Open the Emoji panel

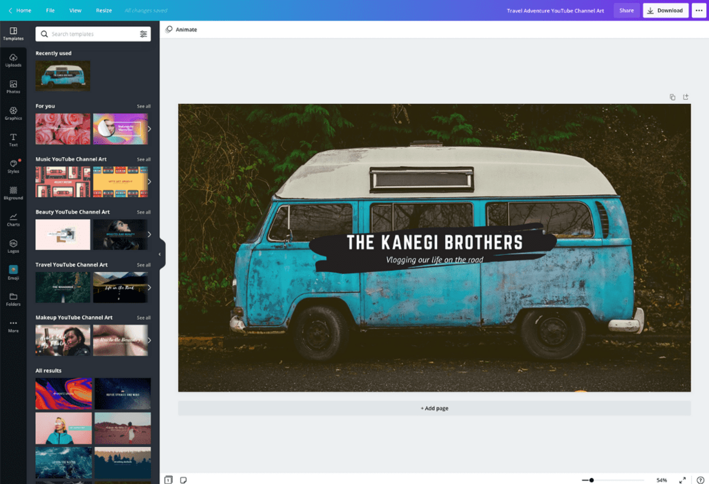coord(13,272)
